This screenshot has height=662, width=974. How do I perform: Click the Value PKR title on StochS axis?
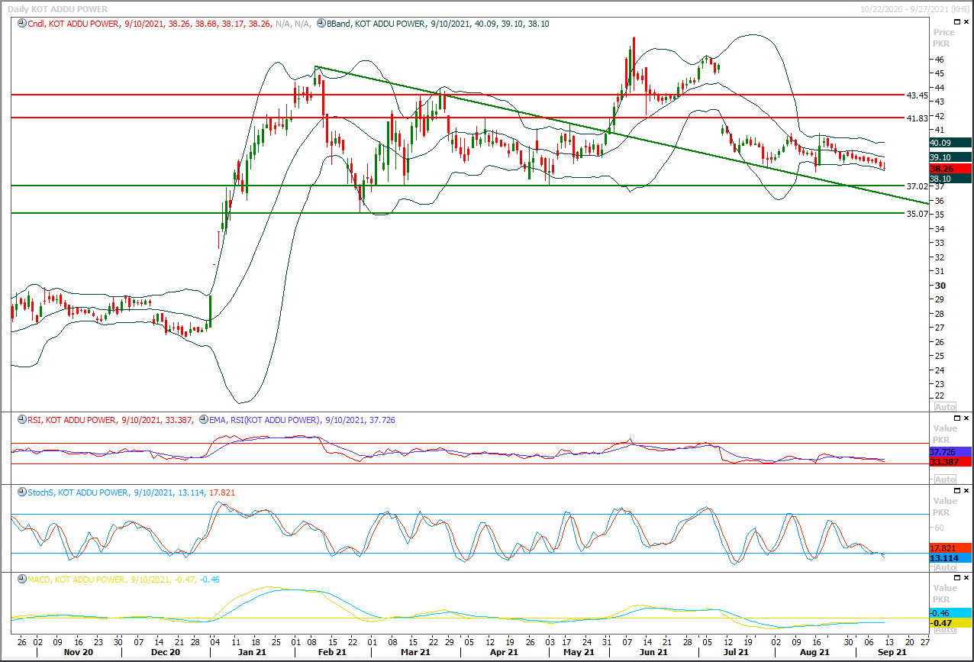pos(944,506)
